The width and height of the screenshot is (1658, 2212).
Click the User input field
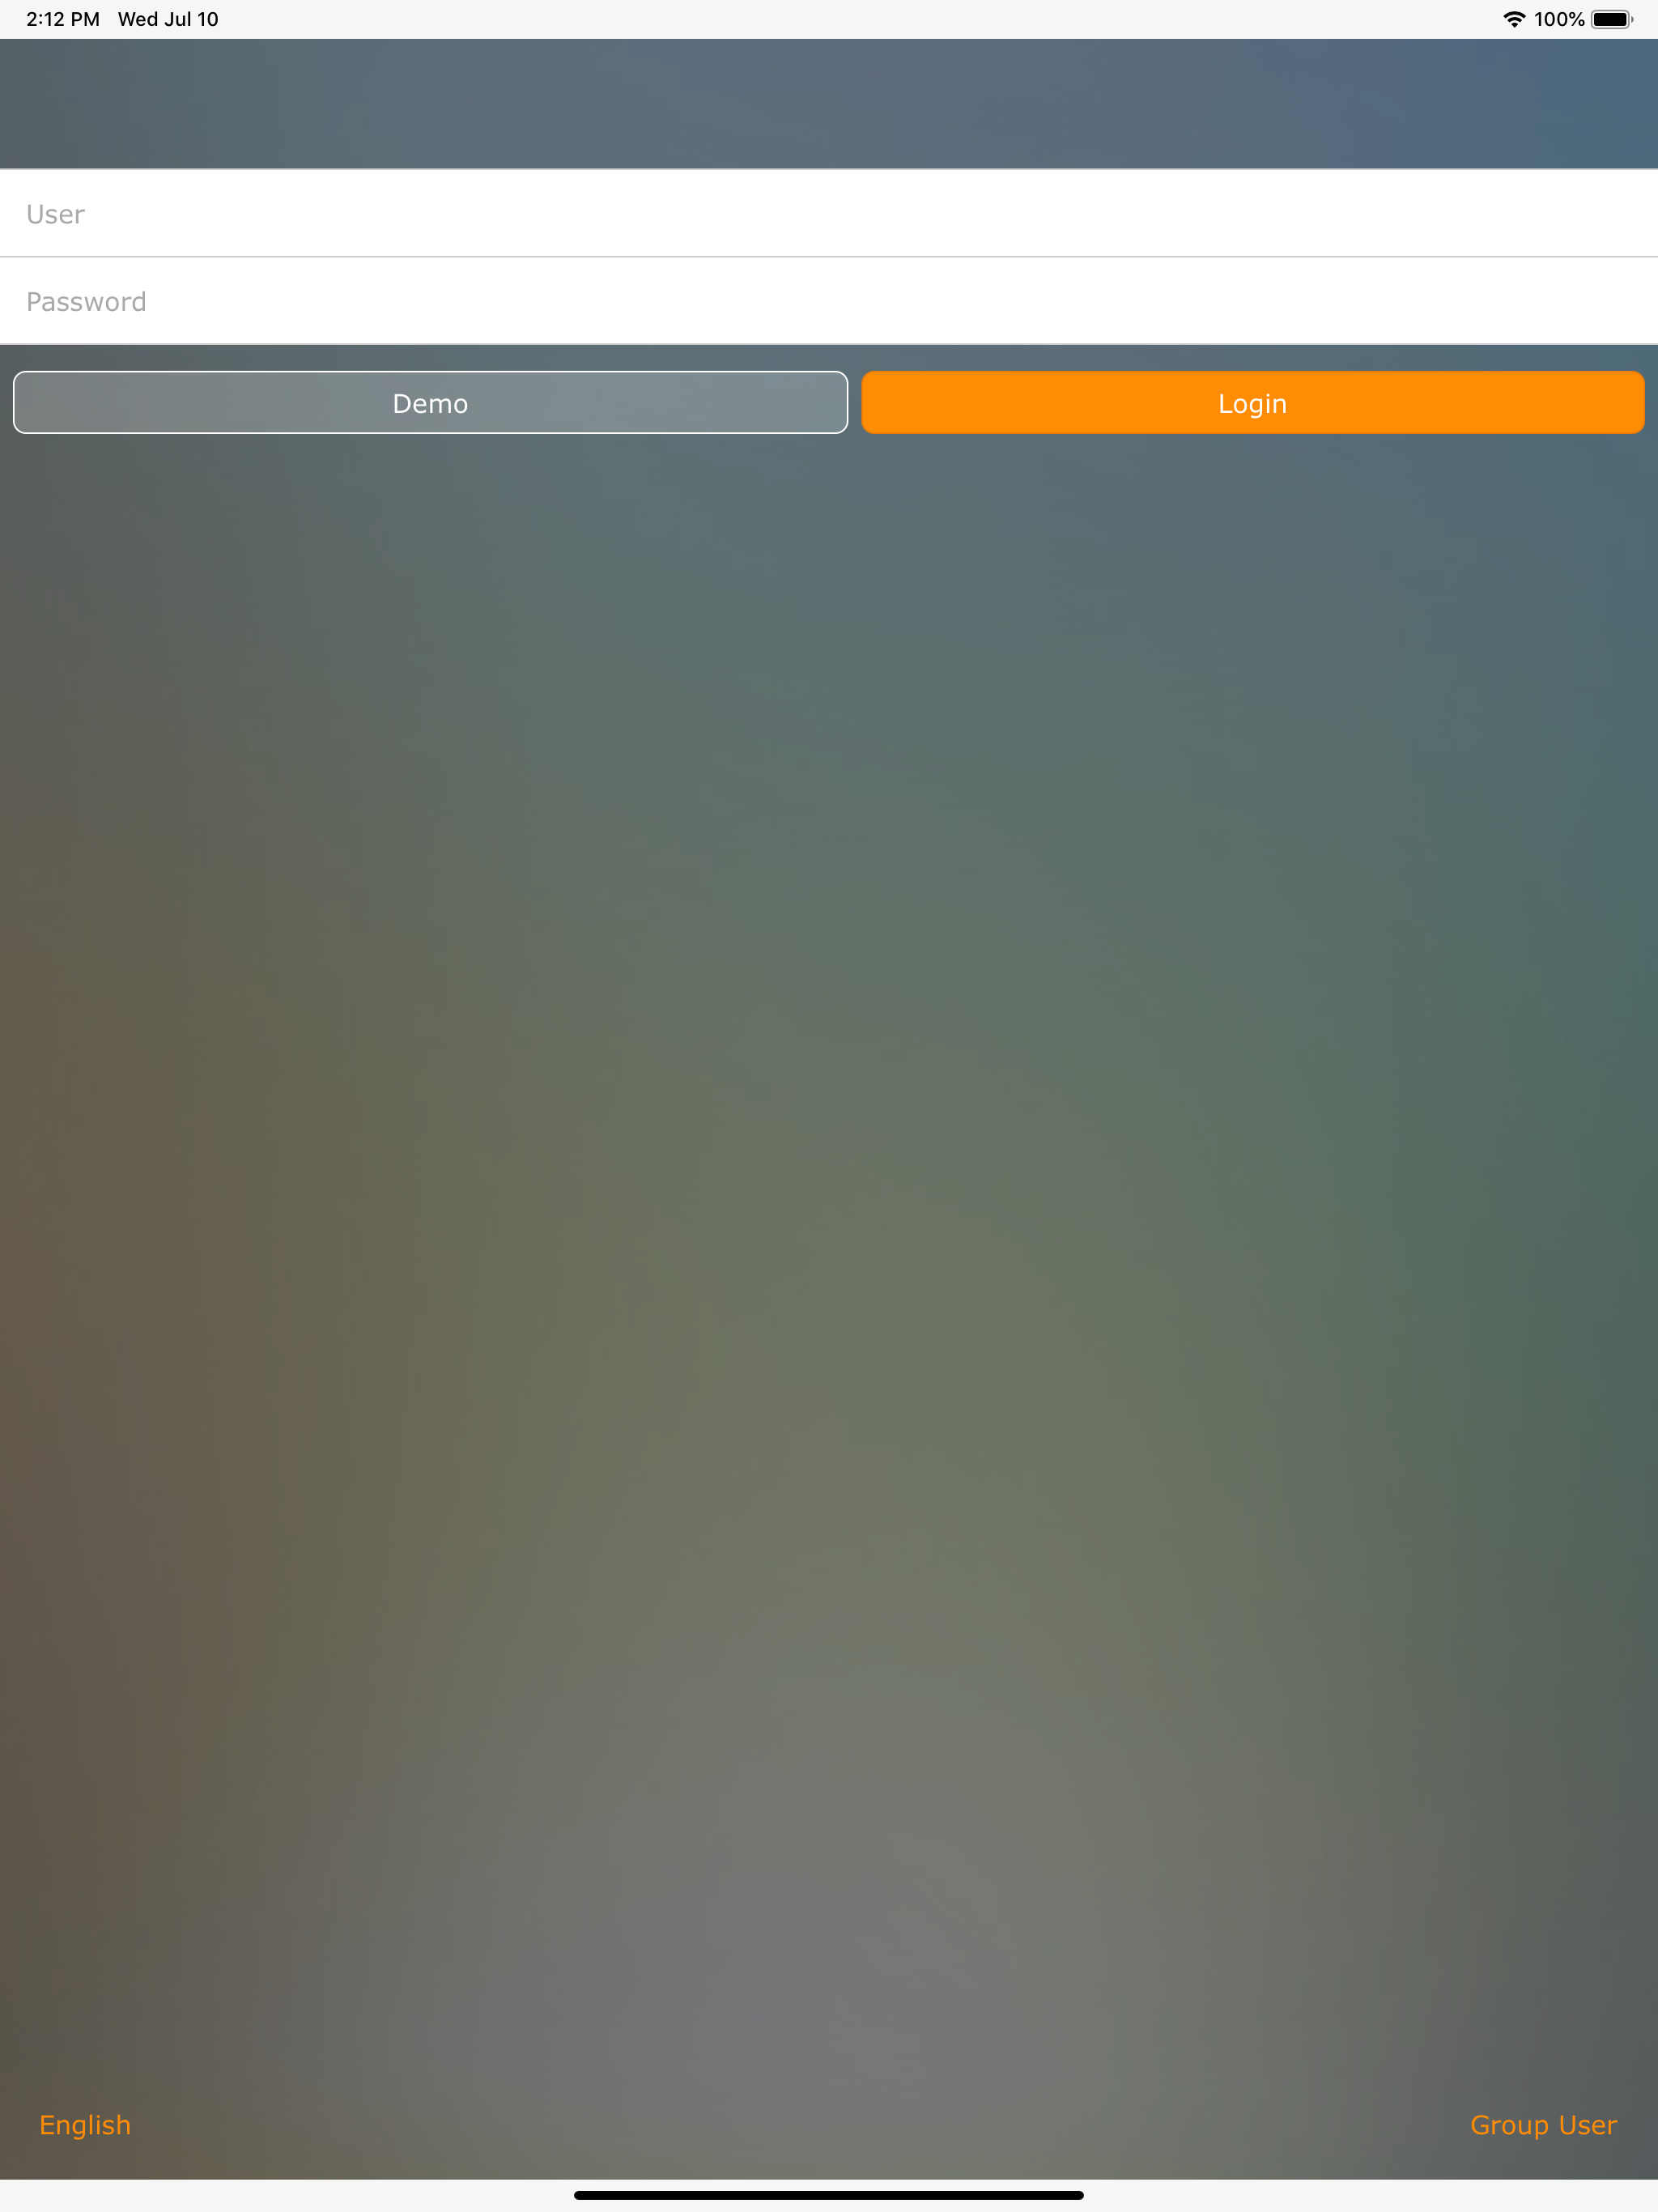(x=829, y=214)
